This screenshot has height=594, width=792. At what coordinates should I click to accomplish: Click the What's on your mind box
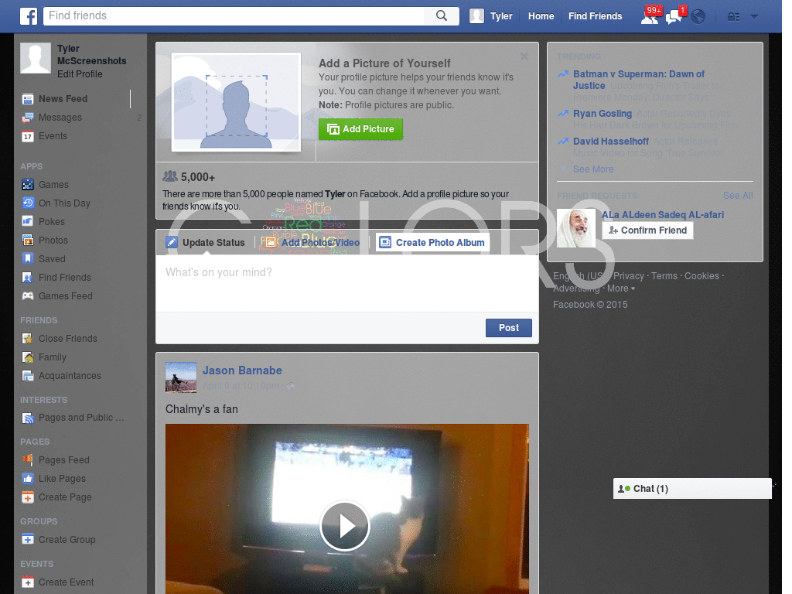347,283
